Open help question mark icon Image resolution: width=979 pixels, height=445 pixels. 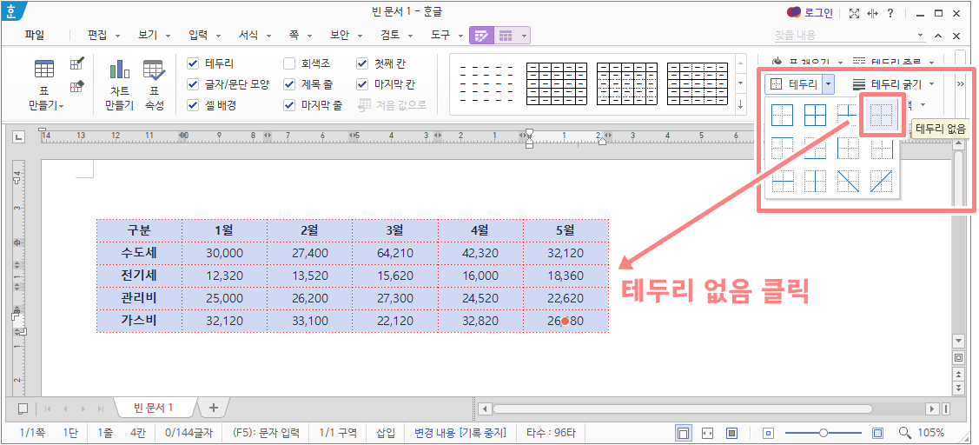(890, 13)
